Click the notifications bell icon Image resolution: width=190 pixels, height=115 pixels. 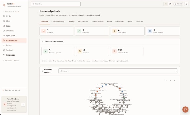[186, 4]
